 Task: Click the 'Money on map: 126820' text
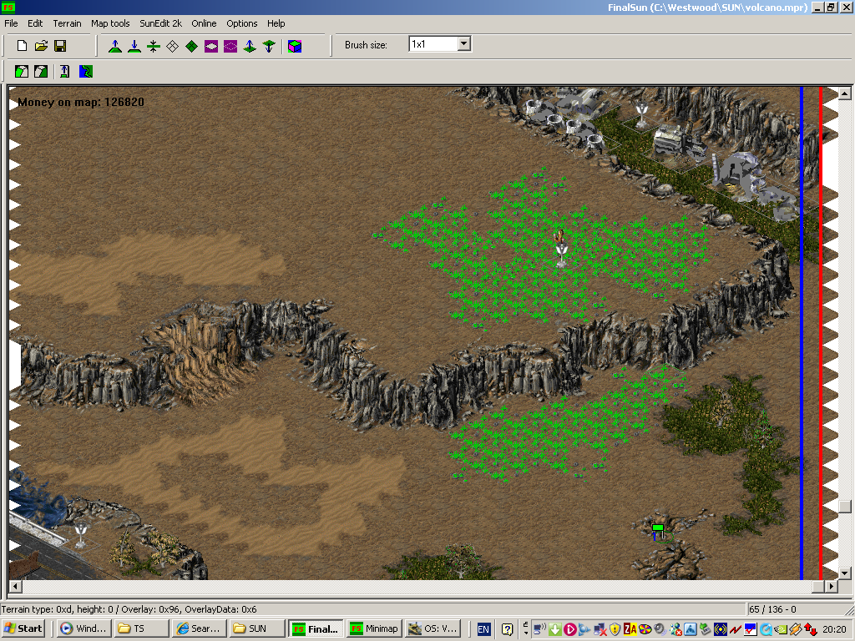81,102
